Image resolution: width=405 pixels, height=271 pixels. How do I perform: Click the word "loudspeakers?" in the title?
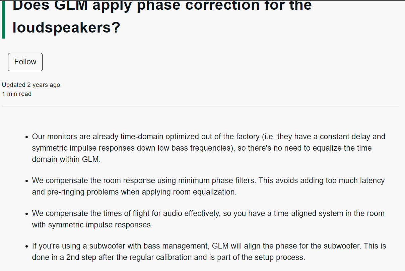66,28
